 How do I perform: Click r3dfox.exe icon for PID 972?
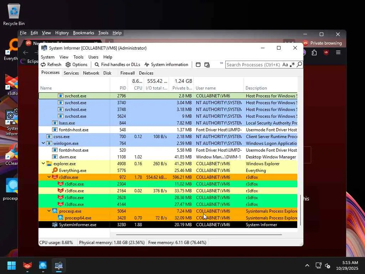pyautogui.click(x=55, y=177)
